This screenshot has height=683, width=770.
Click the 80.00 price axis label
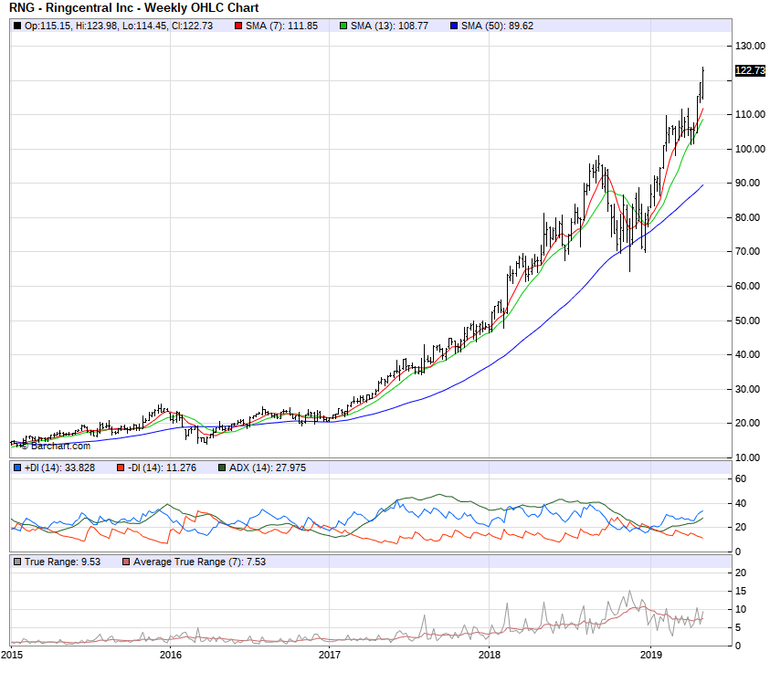click(x=747, y=217)
